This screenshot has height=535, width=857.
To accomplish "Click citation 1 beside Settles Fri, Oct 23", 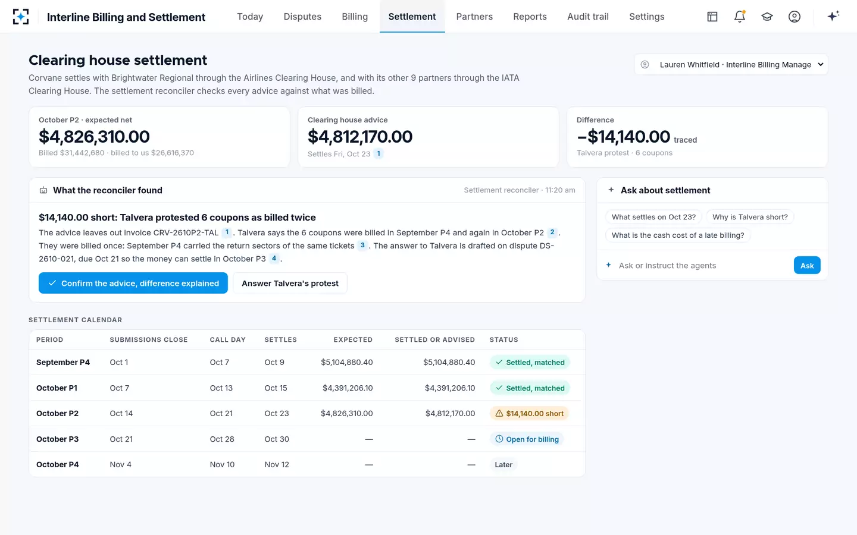I will point(379,153).
